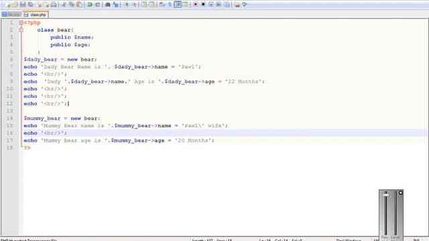Click the plugin icon after Save macro

tap(237, 5)
